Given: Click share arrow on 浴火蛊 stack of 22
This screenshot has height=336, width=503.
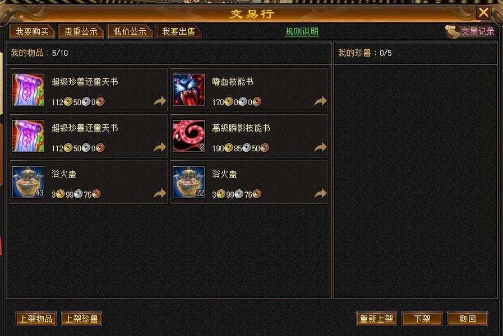Looking at the screenshot, I should [x=320, y=193].
